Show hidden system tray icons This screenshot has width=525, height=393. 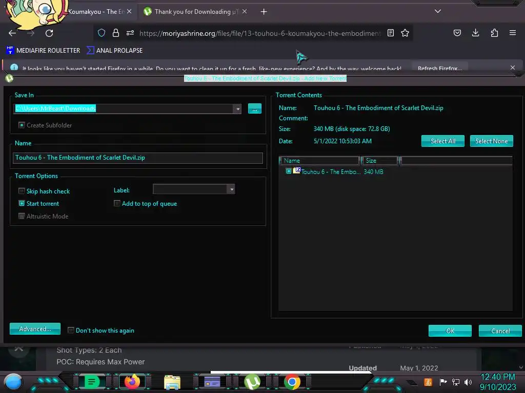click(412, 383)
